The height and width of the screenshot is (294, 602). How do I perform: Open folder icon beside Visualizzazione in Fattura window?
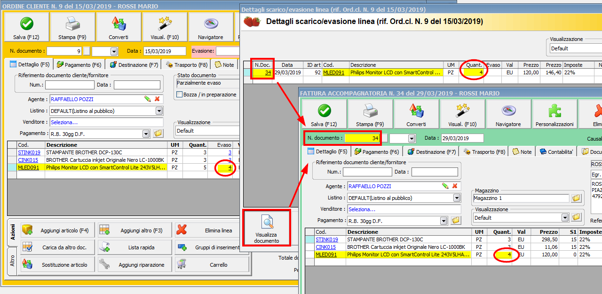click(x=576, y=217)
